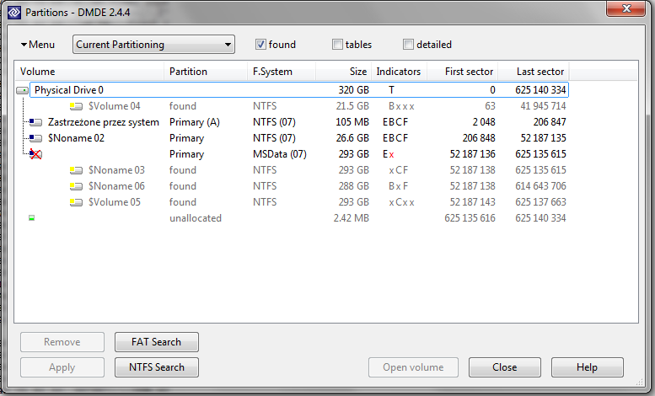Click the Apply button
655x396 pixels.
pos(62,367)
